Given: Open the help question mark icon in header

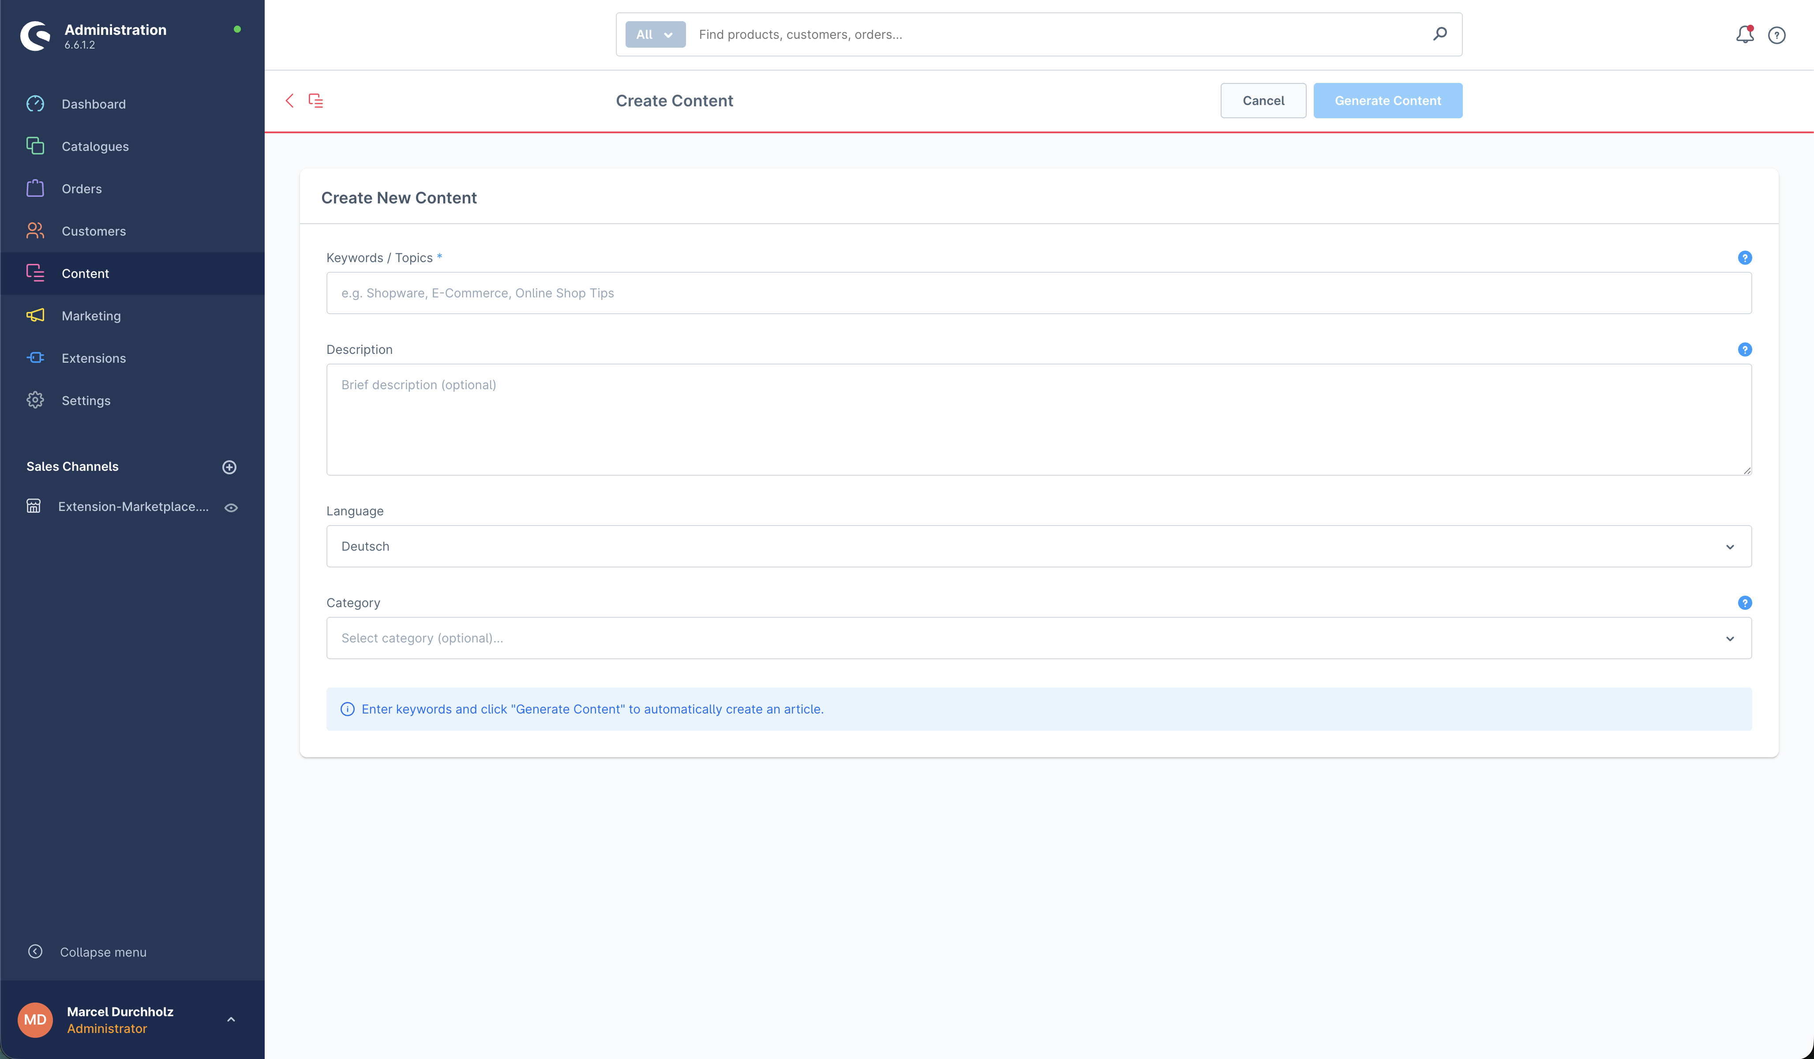Looking at the screenshot, I should [x=1777, y=35].
